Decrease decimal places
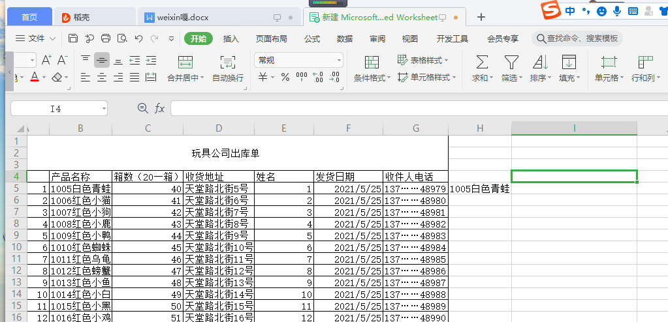 click(334, 78)
